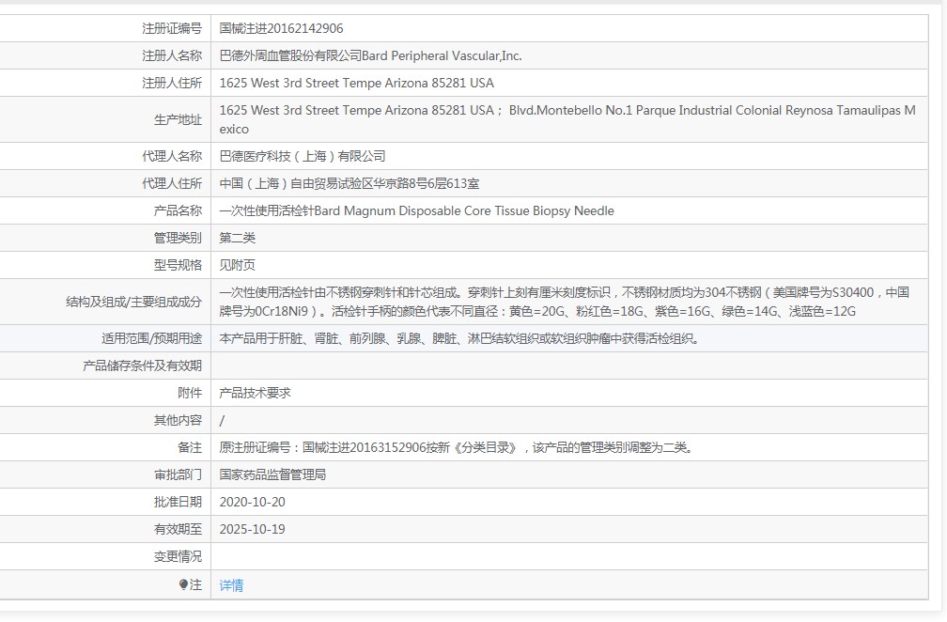
Task: Select the intended use text about 肝脏、肾脏
Action: [x=459, y=338]
